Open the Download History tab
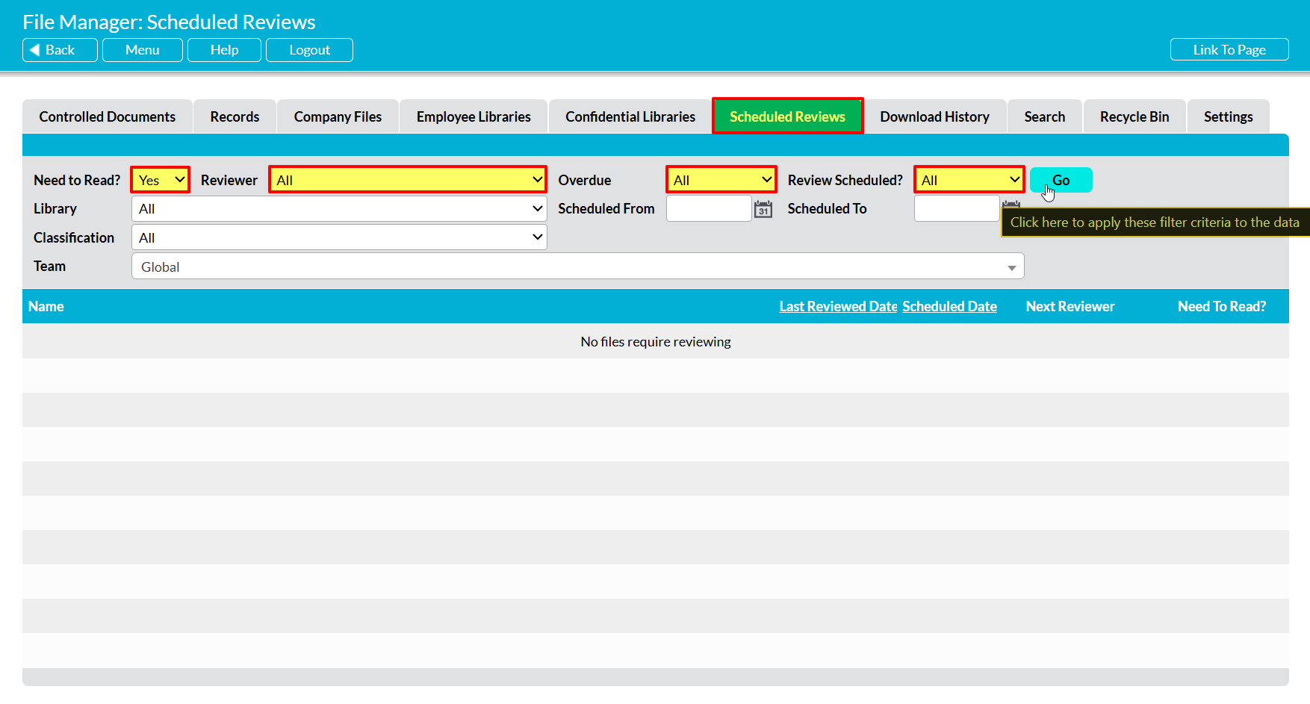This screenshot has width=1310, height=704. click(934, 117)
